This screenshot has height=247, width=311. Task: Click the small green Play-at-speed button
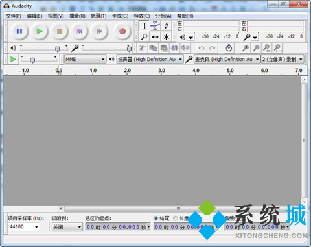[13, 59]
